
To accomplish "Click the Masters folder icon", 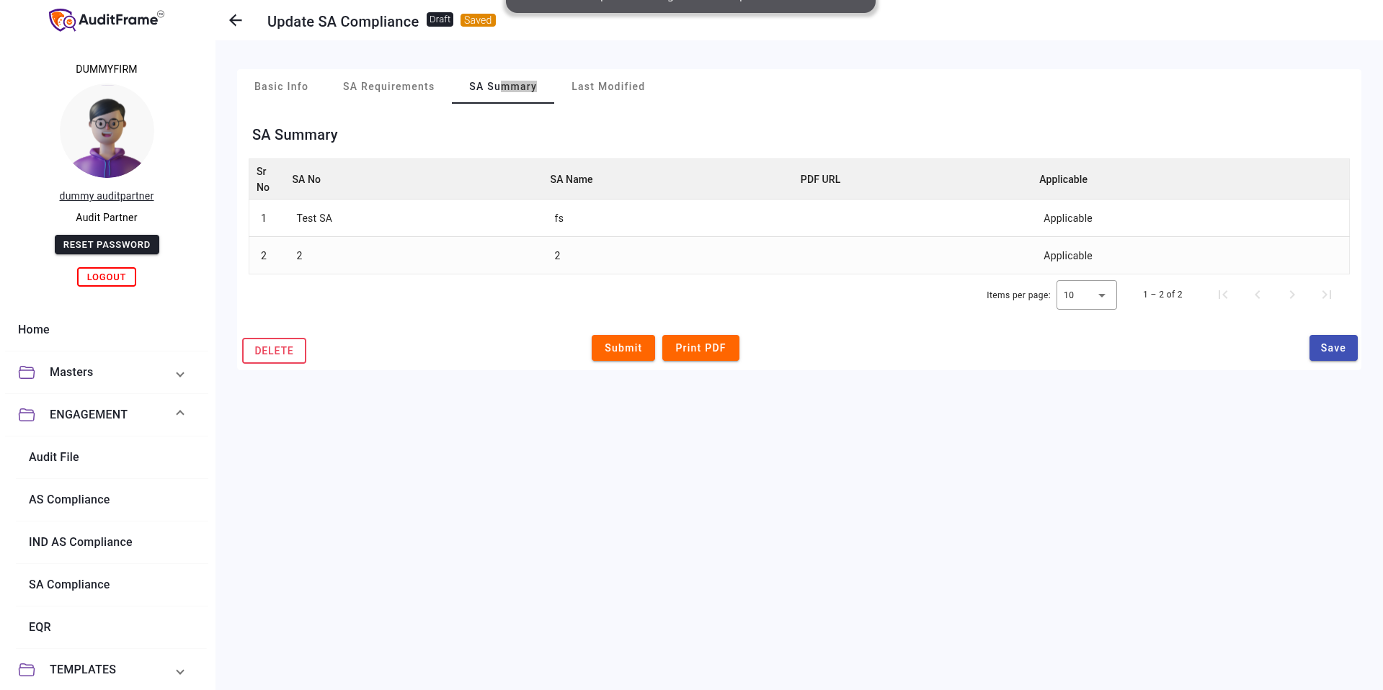I will tap(27, 372).
